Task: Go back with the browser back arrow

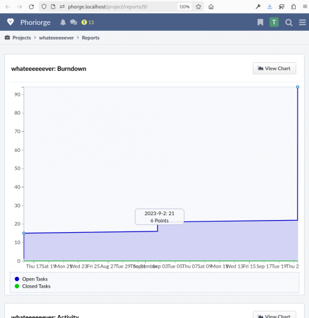Action: click(8, 7)
